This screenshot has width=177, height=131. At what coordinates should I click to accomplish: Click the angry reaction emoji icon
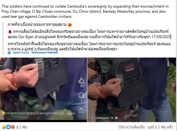coord(13,127)
